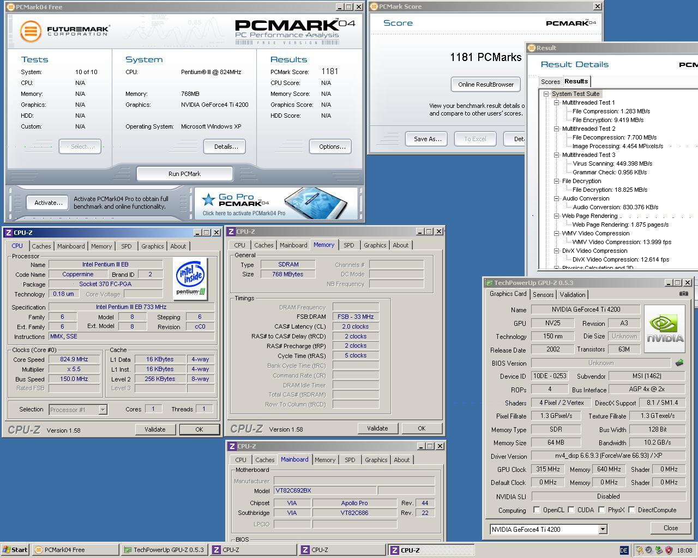Open the Processor #1 selection dropdown
This screenshot has width=698, height=558.
[103, 410]
